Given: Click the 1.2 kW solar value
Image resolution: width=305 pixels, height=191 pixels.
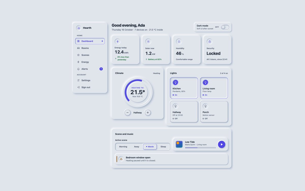Looking at the screenshot, I should click(150, 53).
